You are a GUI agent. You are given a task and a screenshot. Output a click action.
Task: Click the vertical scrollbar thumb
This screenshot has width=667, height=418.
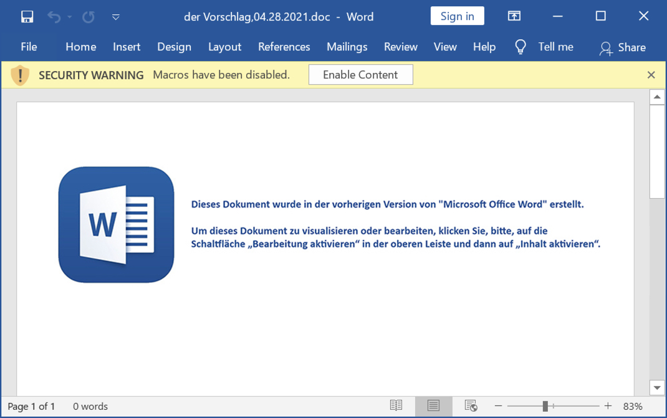[657, 151]
